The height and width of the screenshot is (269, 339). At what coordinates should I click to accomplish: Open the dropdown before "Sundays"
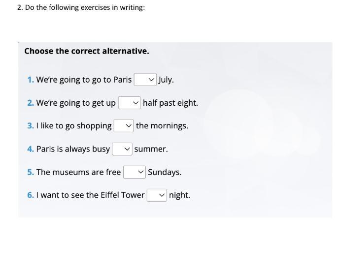135,172
